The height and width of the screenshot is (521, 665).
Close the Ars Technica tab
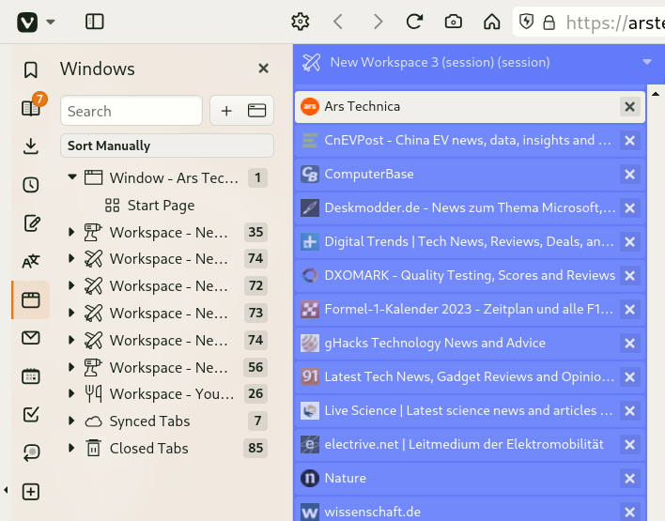pos(630,106)
